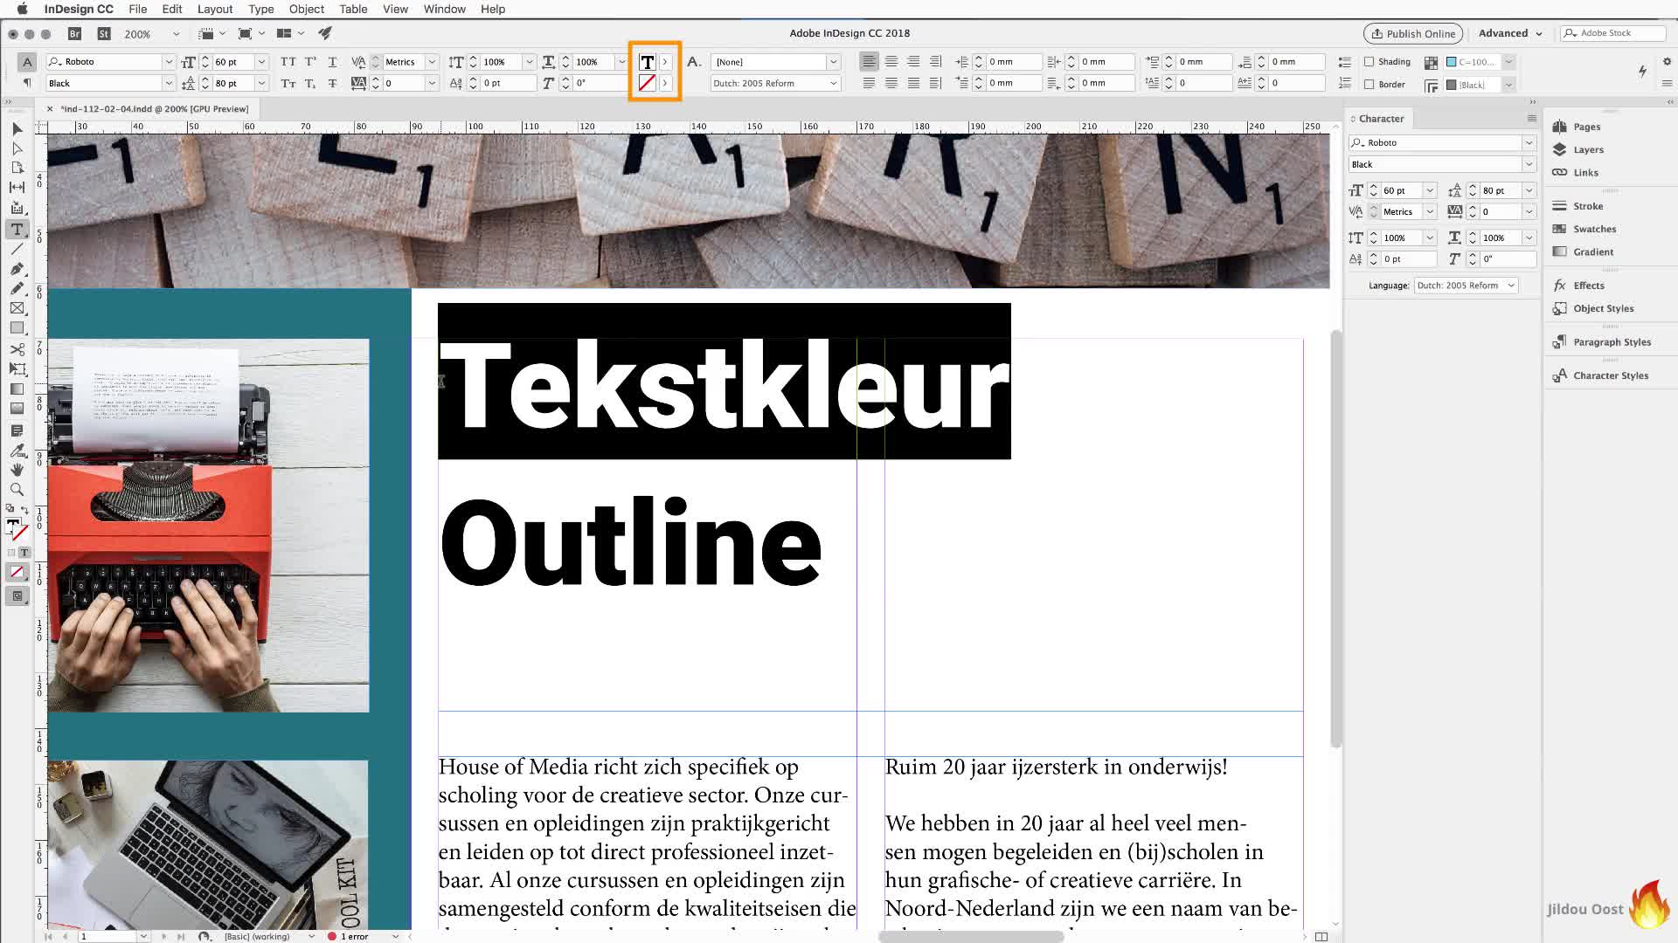Image resolution: width=1678 pixels, height=943 pixels.
Task: Open the Layout menu
Action: click(x=215, y=9)
